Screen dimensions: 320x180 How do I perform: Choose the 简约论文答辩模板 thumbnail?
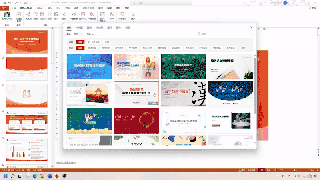[230, 66]
